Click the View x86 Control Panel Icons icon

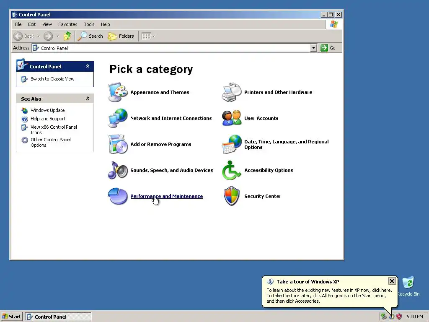point(25,127)
